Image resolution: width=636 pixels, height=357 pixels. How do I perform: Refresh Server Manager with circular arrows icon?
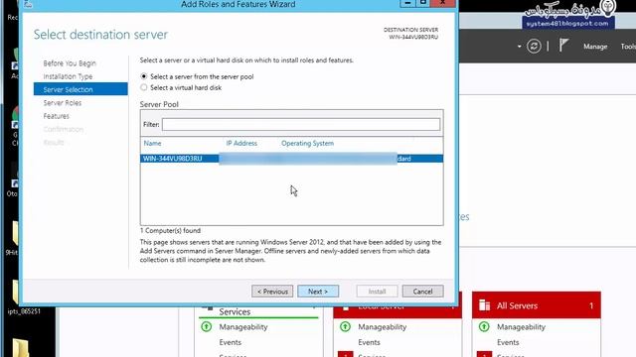(534, 47)
